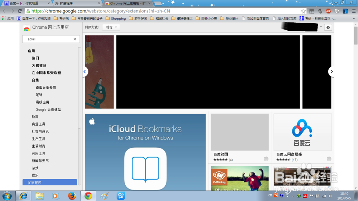Click the 添加至百度首页 bookmark
Image resolution: width=358 pixels, height=201 pixels.
255,18
